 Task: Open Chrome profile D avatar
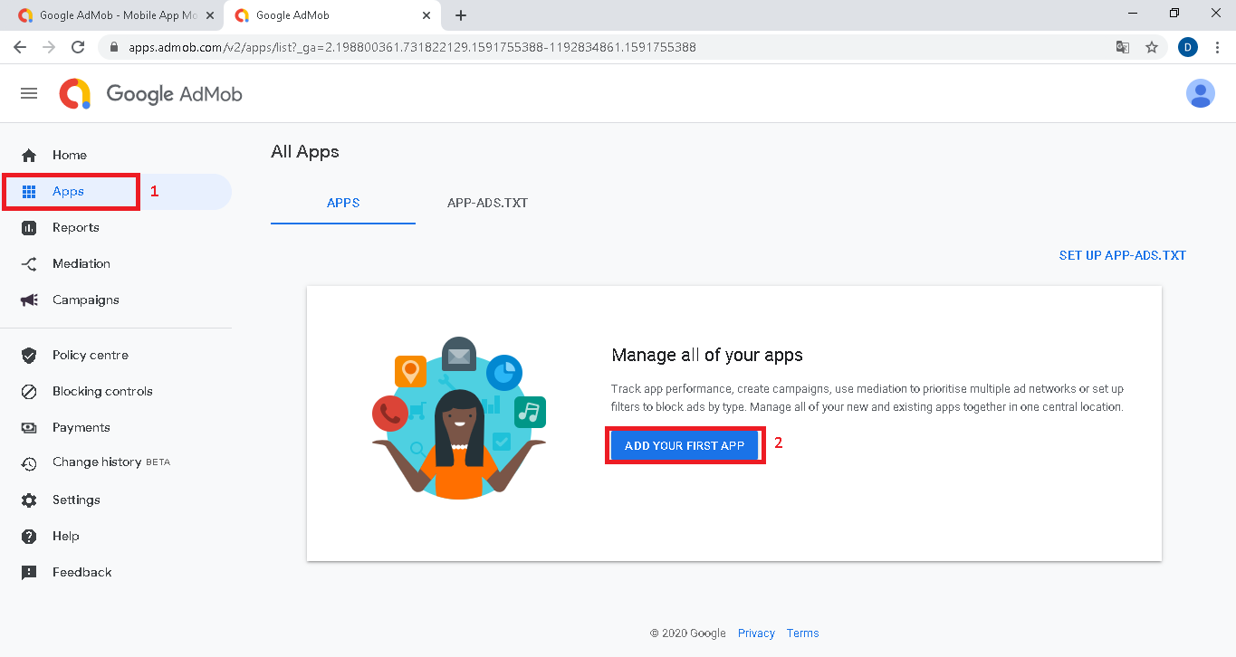1188,47
